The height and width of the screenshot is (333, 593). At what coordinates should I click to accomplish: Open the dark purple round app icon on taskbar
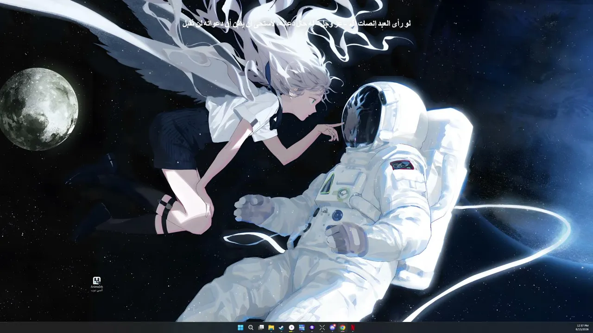click(312, 327)
